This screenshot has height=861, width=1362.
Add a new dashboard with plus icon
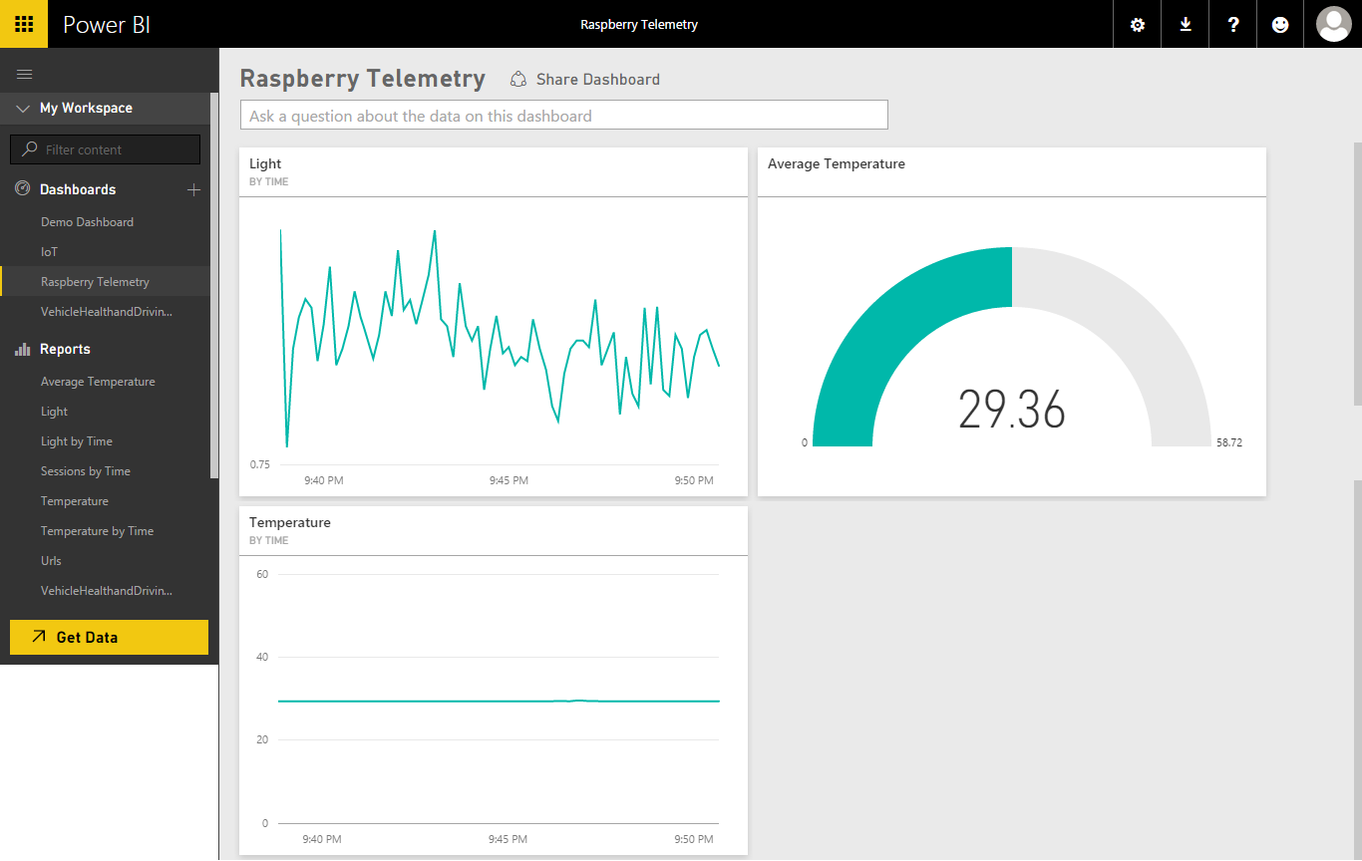click(x=193, y=189)
